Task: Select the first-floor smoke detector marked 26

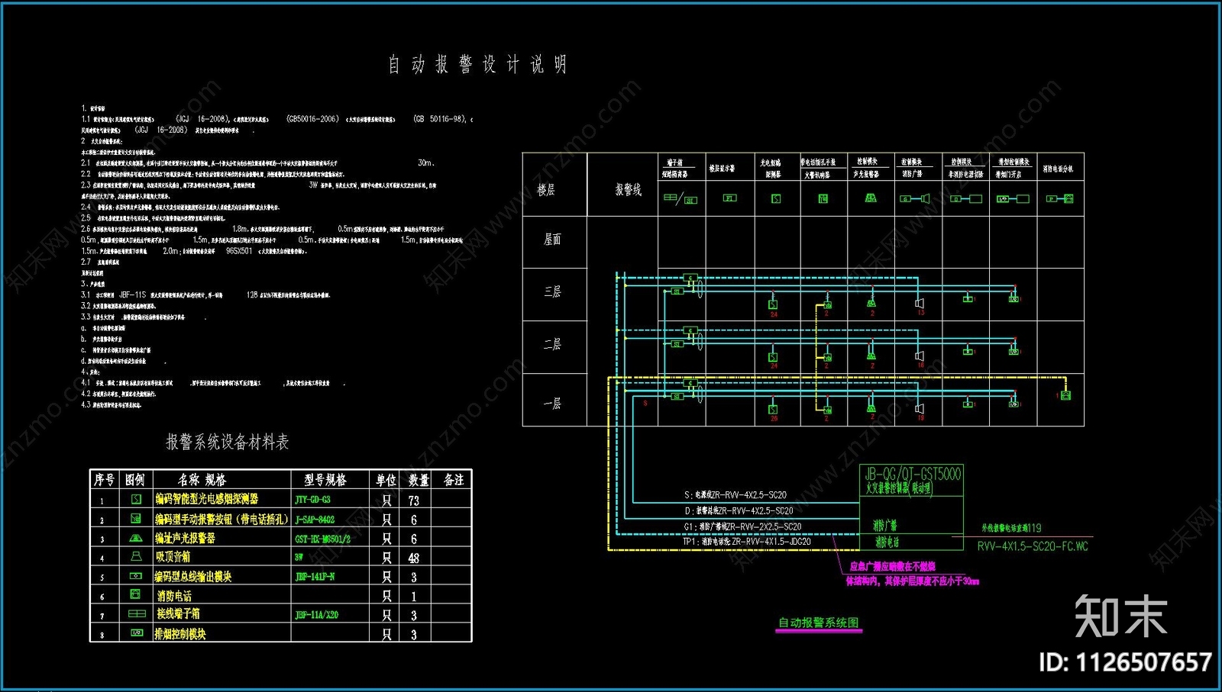Action: pos(773,409)
